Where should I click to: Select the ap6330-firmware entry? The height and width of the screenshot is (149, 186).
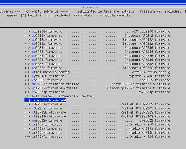[97, 60]
